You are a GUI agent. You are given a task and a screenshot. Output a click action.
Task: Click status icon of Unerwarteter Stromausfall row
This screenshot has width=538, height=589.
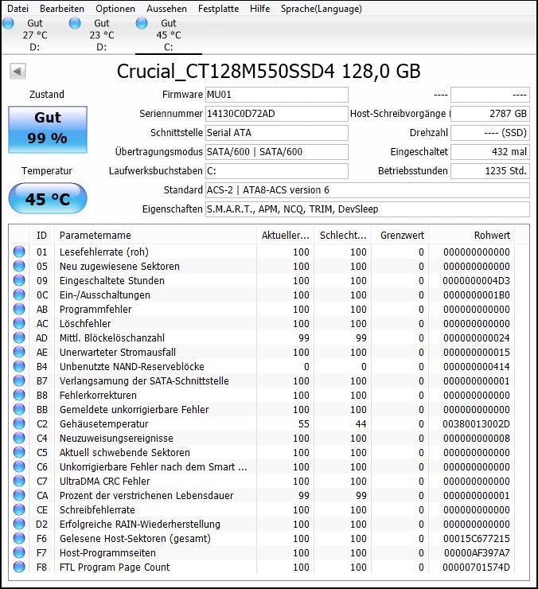click(19, 352)
